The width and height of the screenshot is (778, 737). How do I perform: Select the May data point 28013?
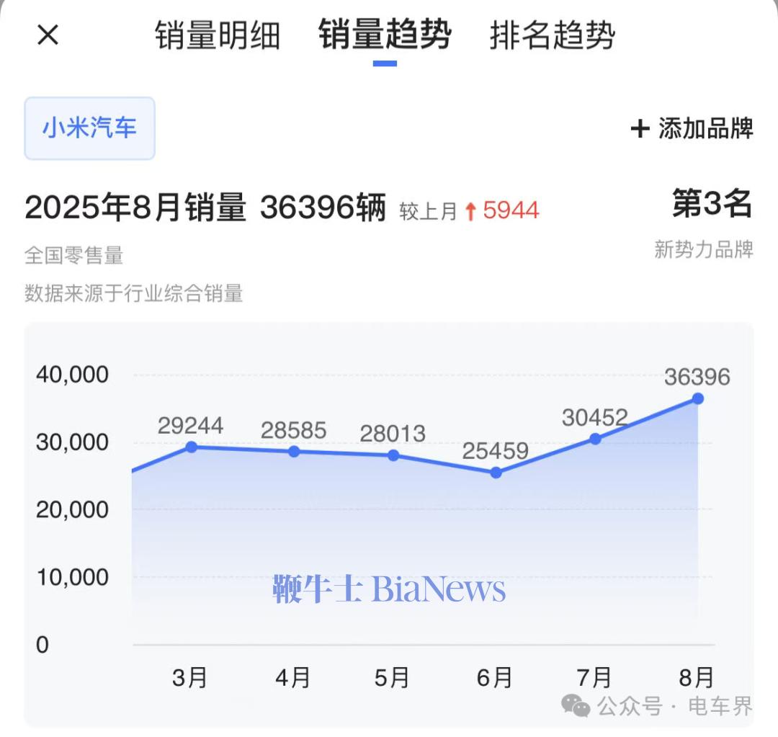tap(393, 455)
